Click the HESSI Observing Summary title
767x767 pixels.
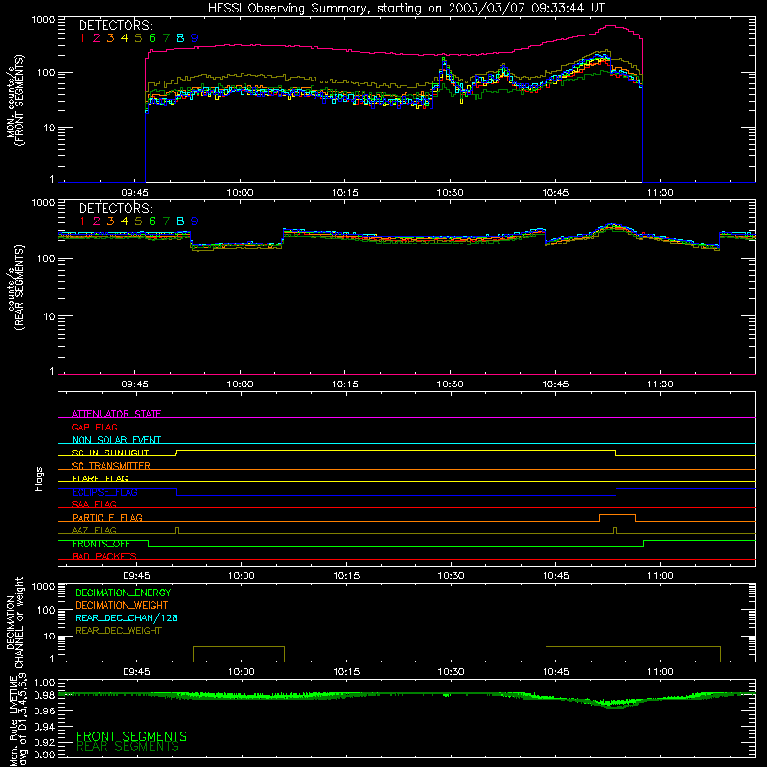click(407, 9)
